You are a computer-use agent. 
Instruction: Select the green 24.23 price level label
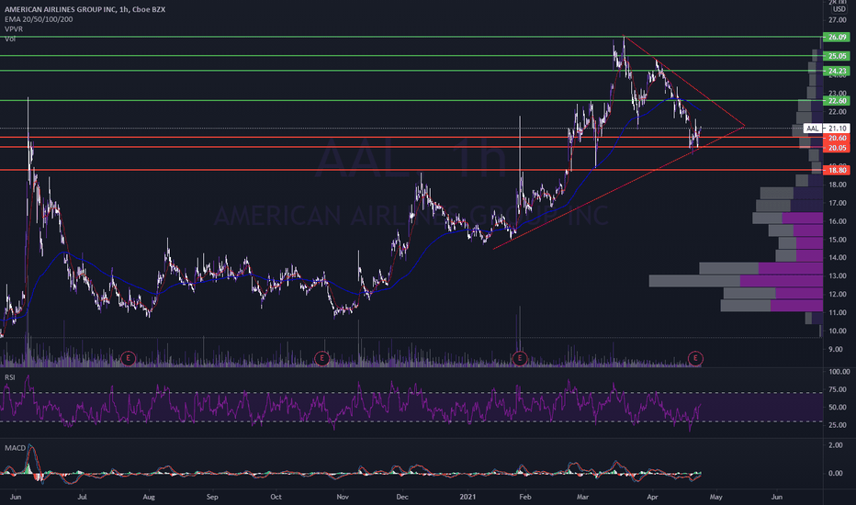coord(837,71)
